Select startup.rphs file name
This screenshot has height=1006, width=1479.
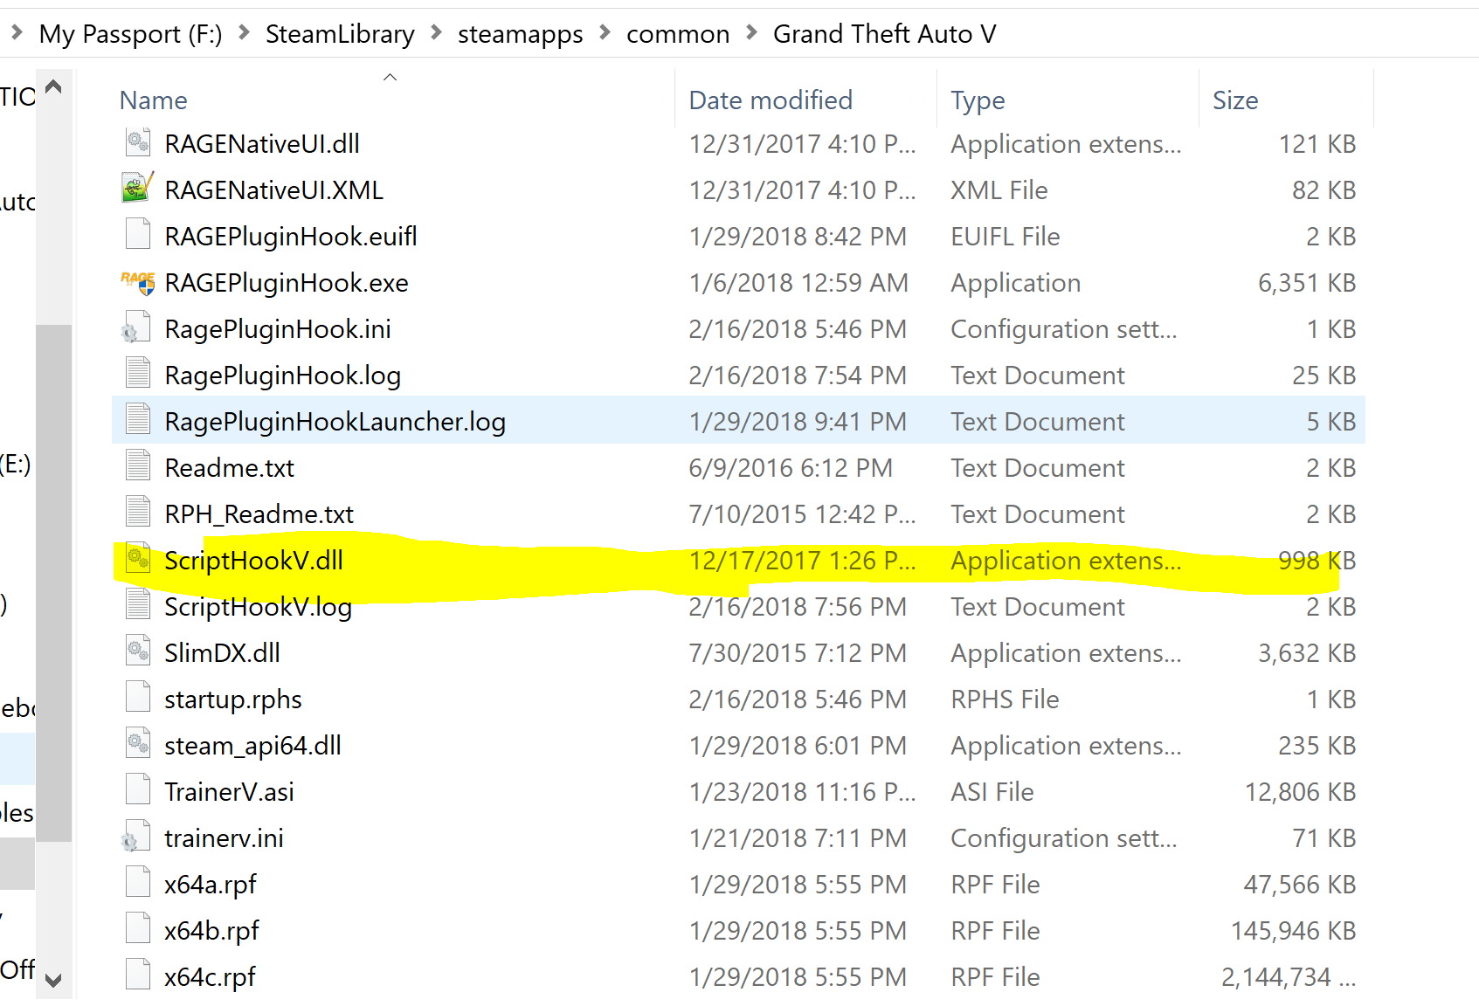[233, 699]
